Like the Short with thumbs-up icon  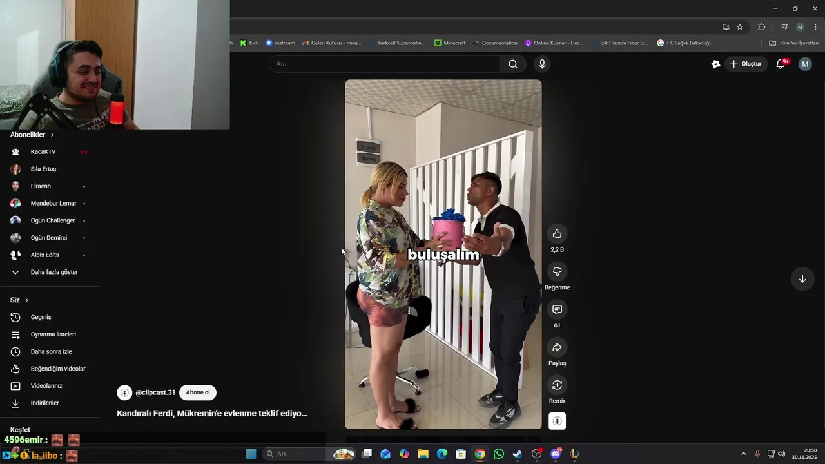click(x=557, y=234)
